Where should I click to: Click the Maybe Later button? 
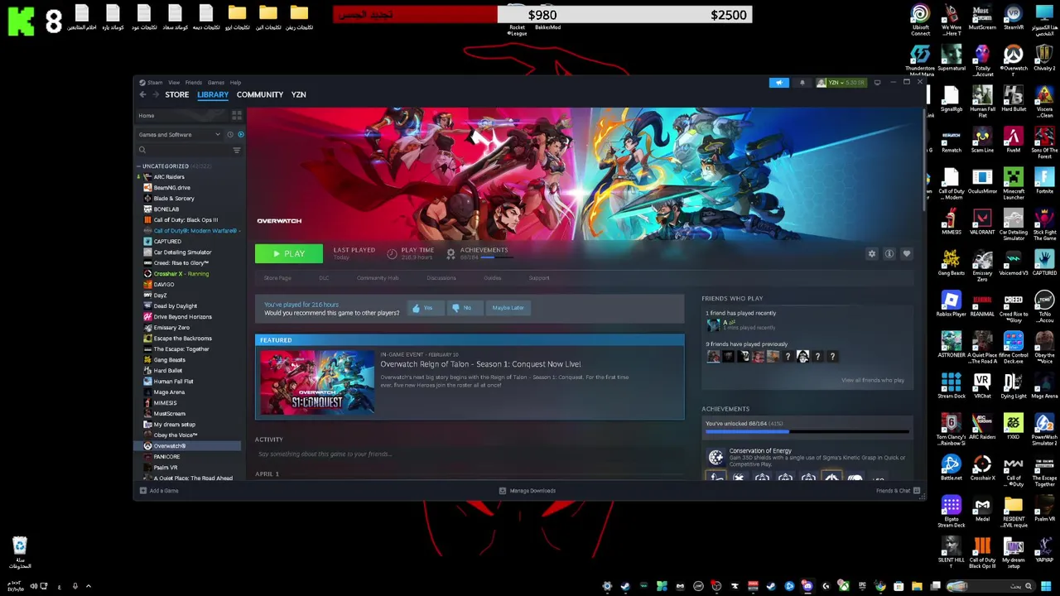point(508,308)
